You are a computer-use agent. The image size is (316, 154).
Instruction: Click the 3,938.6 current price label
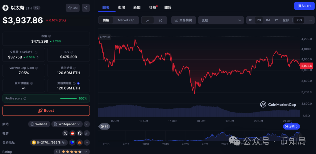click(x=306, y=66)
